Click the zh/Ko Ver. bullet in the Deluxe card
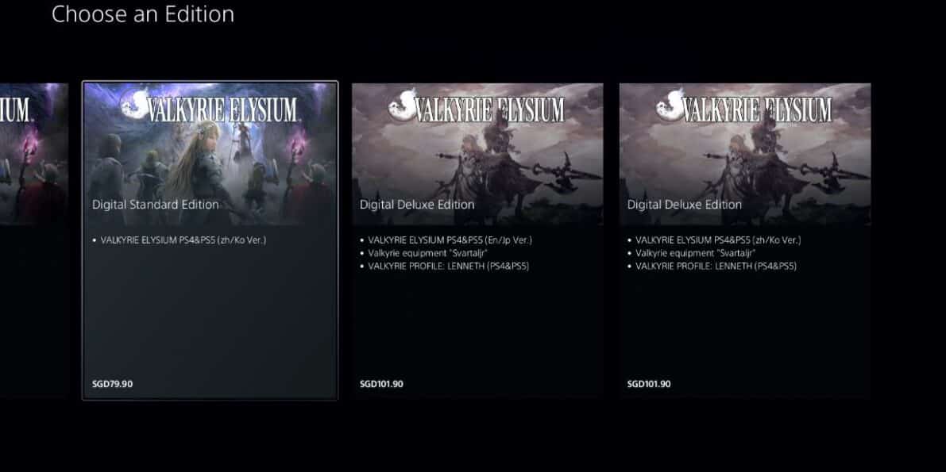 718,240
